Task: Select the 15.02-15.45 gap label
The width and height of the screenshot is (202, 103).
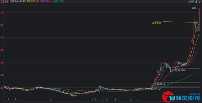Action: [x=156, y=89]
